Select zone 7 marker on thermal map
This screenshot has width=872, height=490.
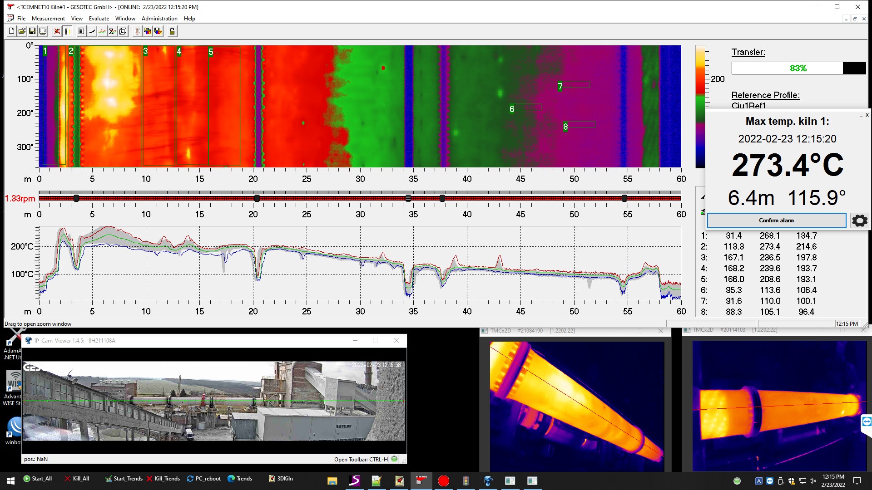coord(560,86)
